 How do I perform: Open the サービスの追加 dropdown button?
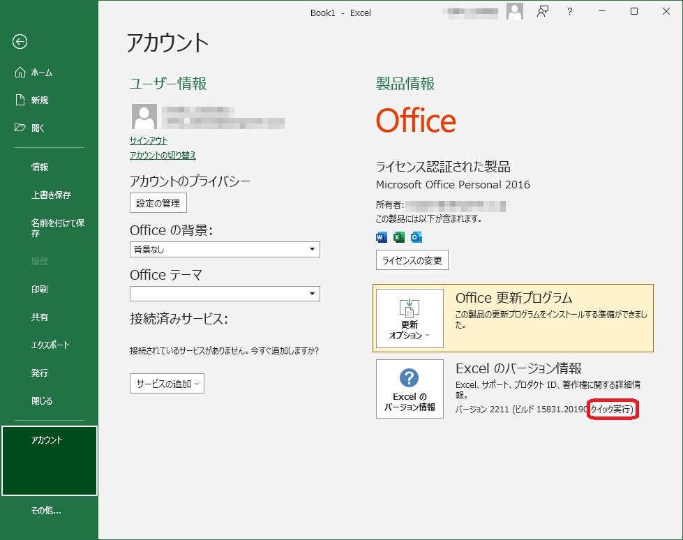[167, 384]
